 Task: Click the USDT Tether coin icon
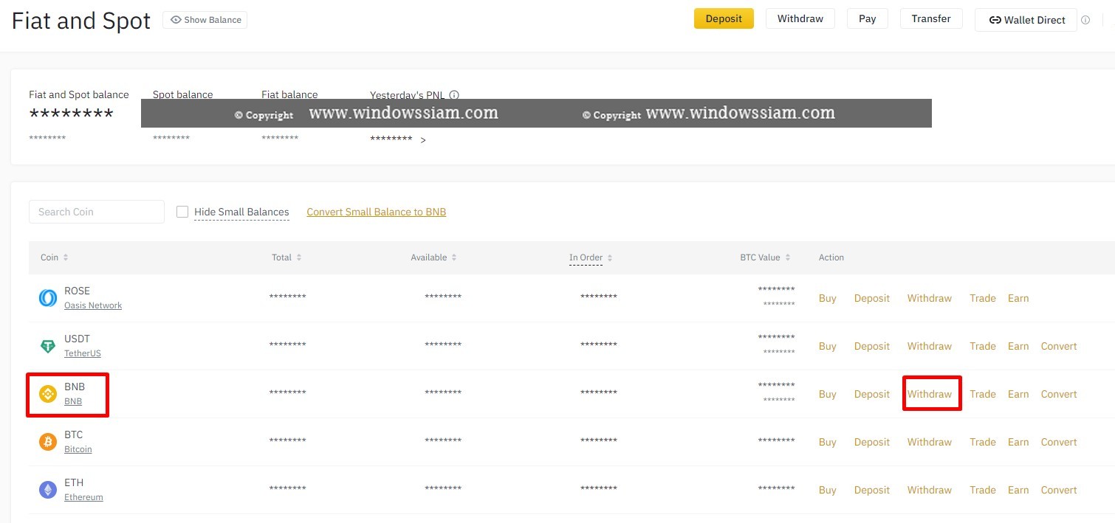click(48, 346)
